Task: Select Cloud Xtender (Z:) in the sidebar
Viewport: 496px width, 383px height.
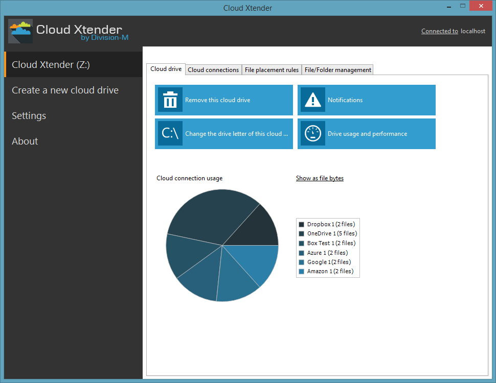Action: point(74,64)
